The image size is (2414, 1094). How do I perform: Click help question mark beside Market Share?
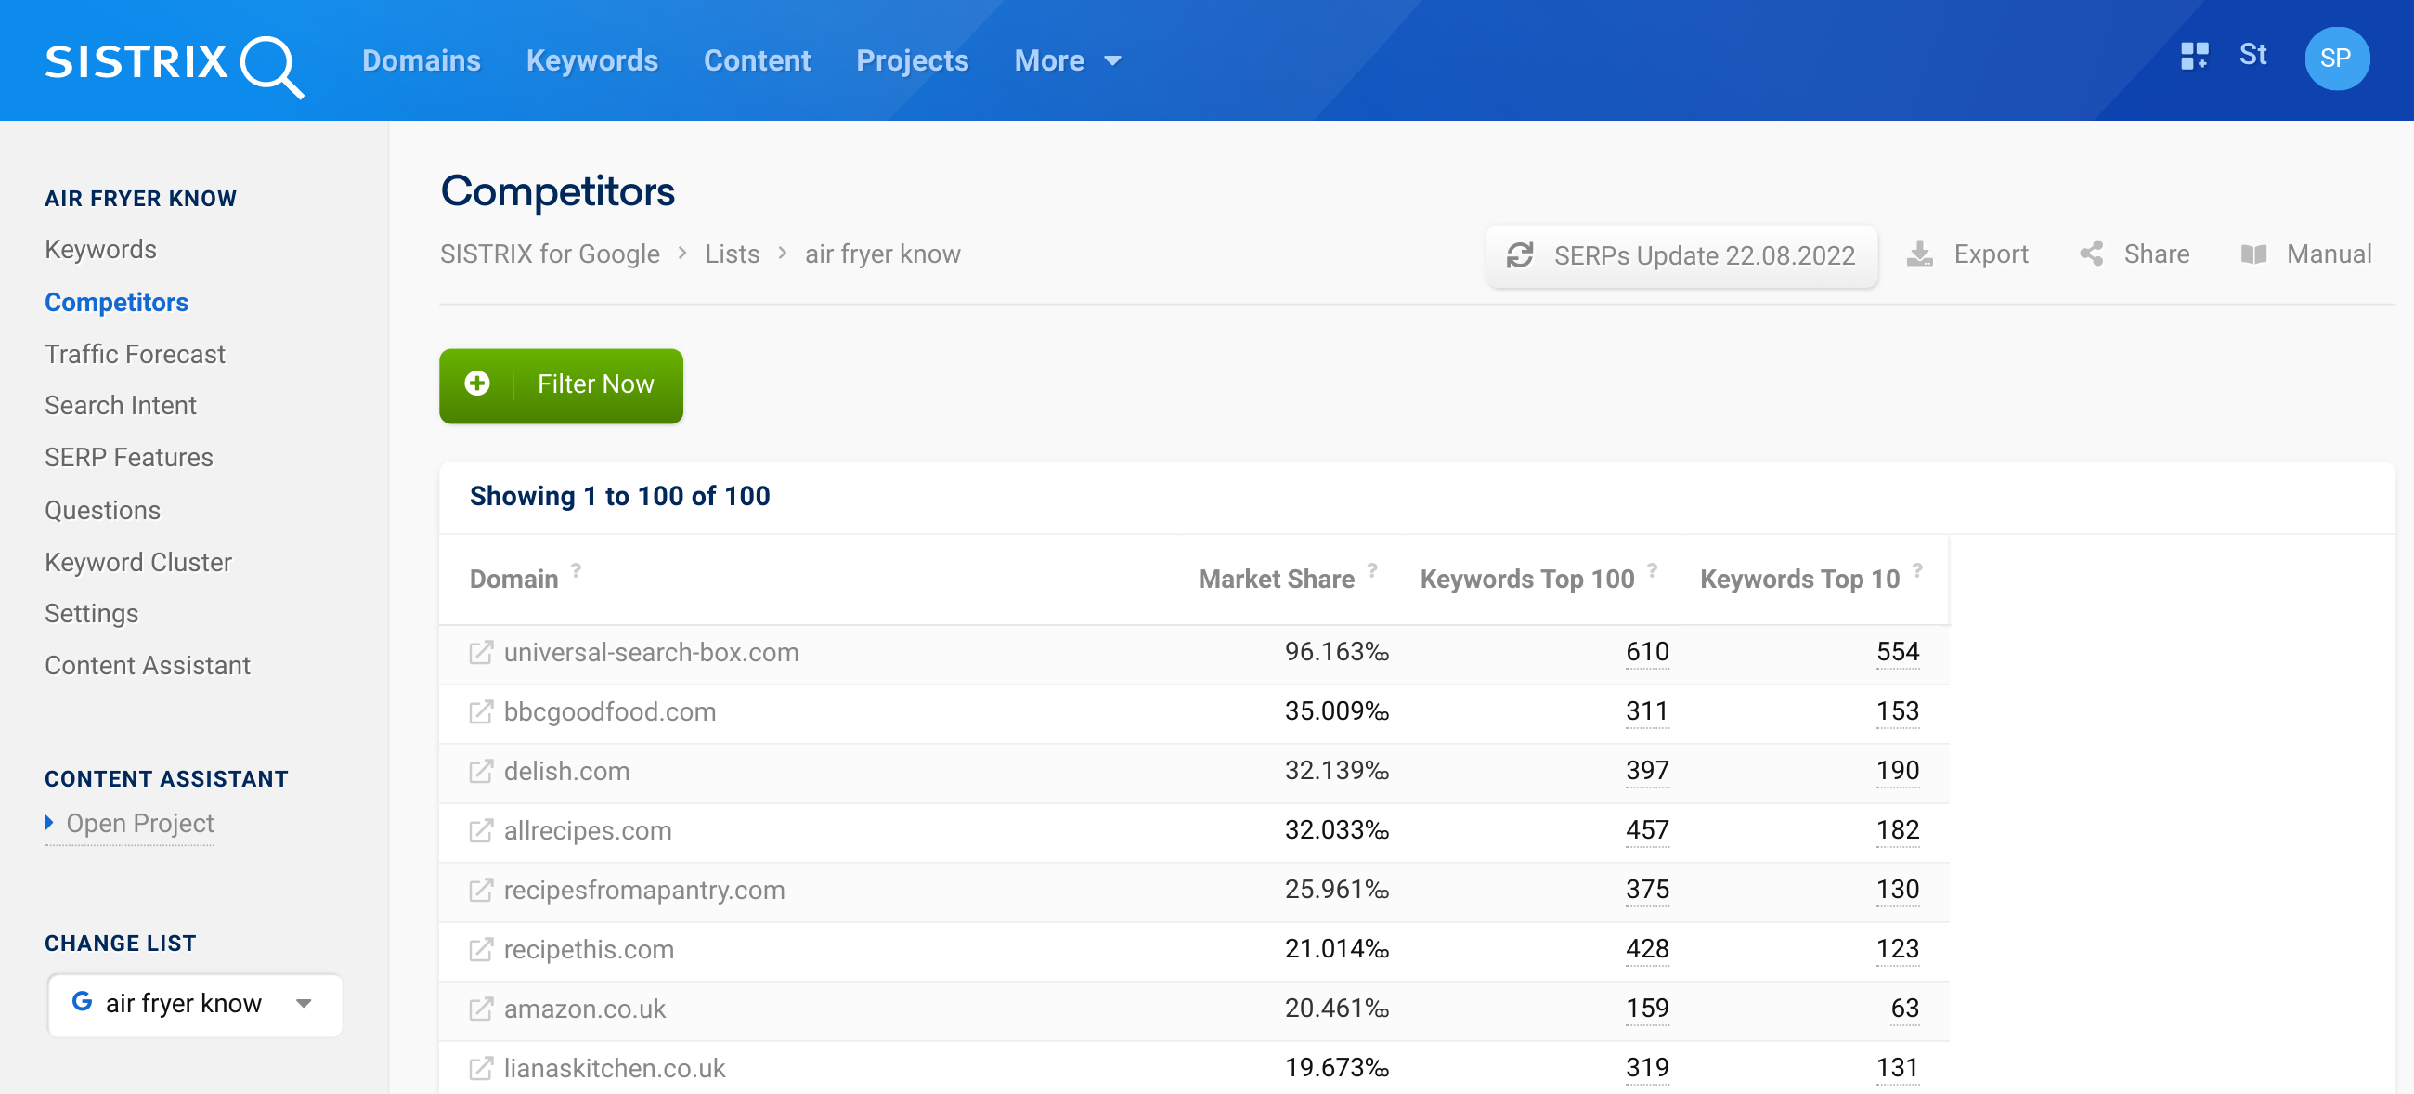pos(1372,570)
